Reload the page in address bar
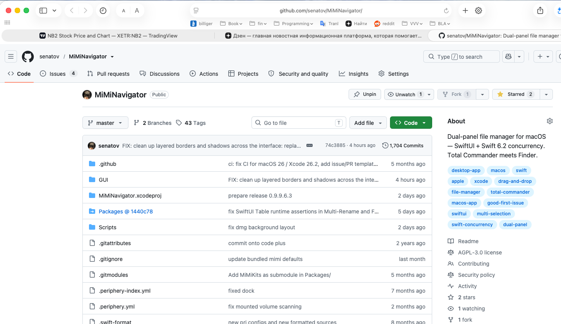The image size is (561, 324). pos(446,11)
